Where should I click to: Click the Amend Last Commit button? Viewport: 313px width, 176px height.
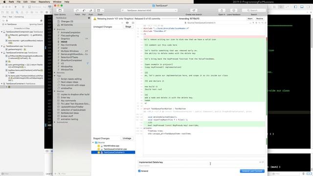[252, 171]
